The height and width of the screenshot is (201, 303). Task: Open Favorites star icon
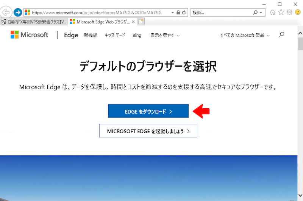coord(281,12)
